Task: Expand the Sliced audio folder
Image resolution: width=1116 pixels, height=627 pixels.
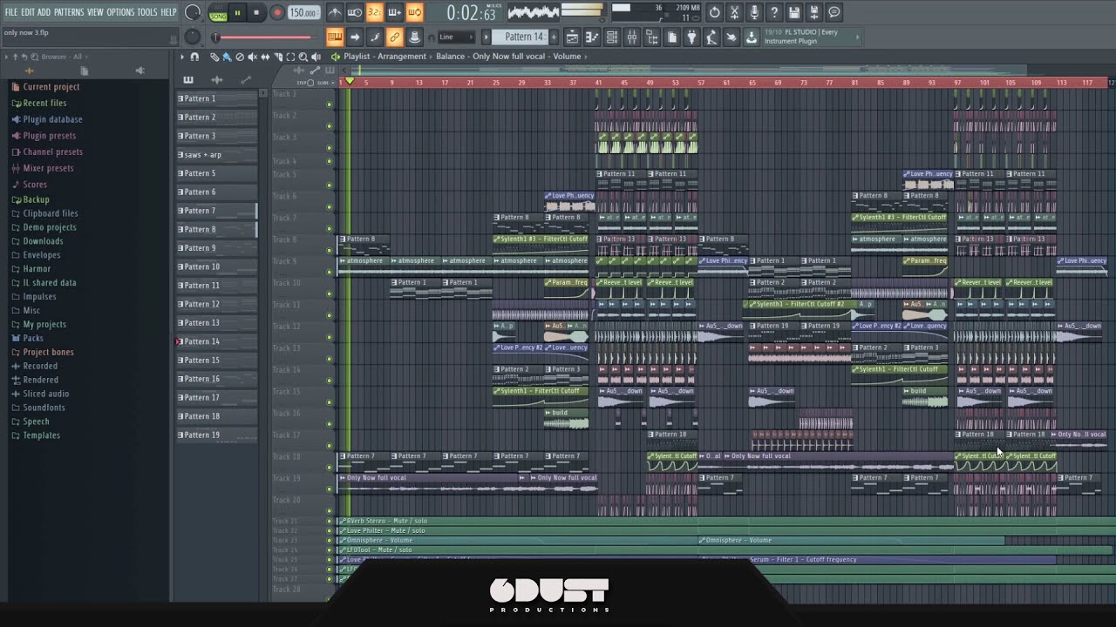Action: 45,394
